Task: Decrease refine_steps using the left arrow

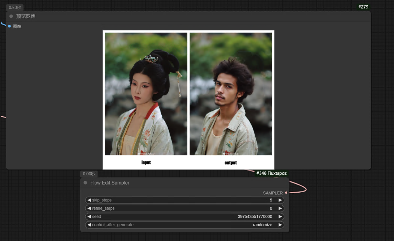Action: pyautogui.click(x=89, y=208)
